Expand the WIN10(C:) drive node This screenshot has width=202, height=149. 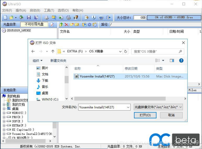coord(4,113)
